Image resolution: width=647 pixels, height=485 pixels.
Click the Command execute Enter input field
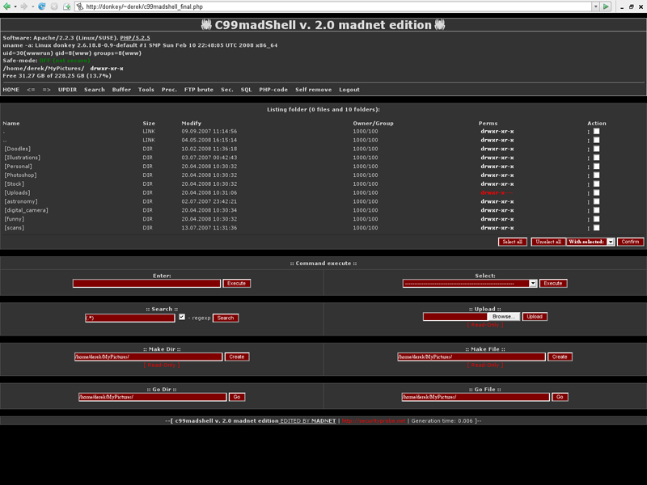point(146,284)
